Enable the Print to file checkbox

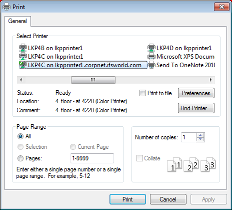click(142, 93)
